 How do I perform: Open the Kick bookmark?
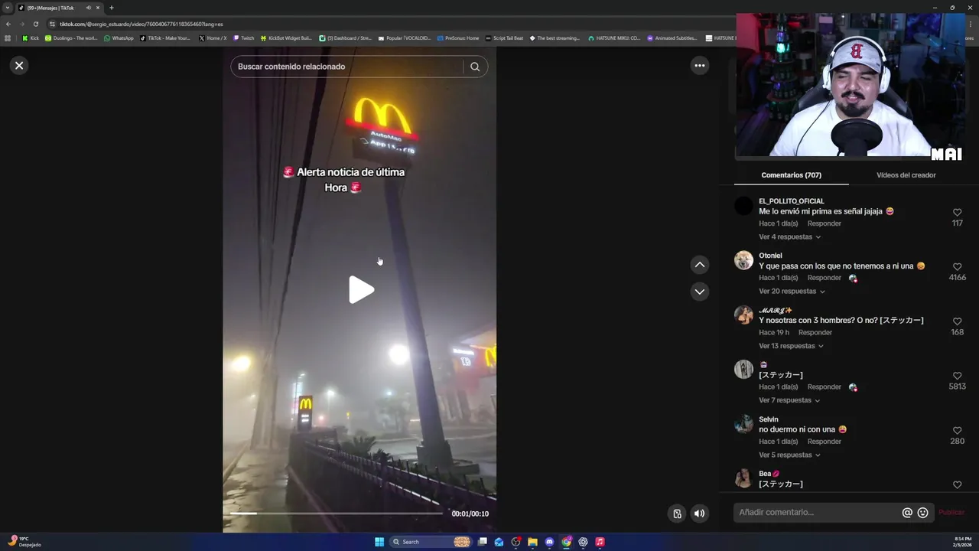coord(31,37)
